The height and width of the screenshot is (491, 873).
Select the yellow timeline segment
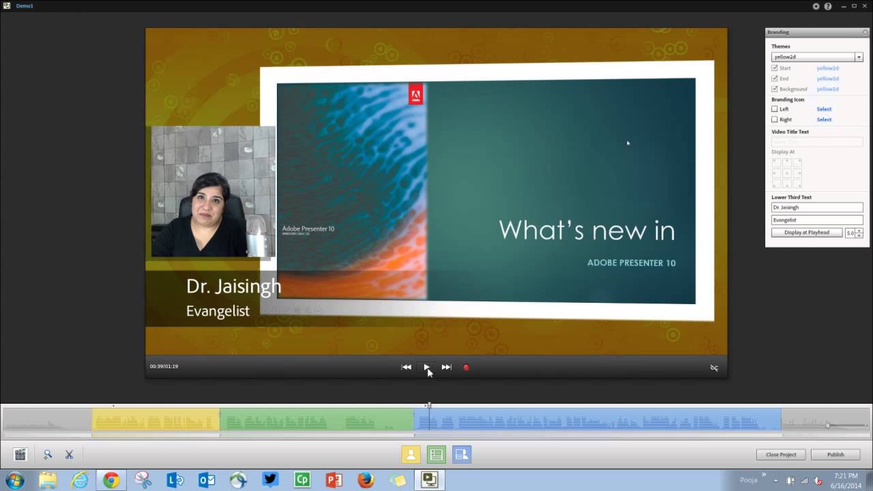156,419
